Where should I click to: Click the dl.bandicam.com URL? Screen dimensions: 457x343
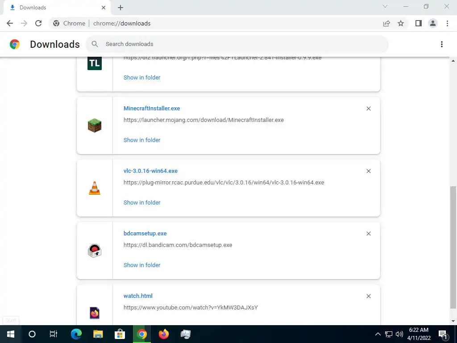[x=178, y=245]
